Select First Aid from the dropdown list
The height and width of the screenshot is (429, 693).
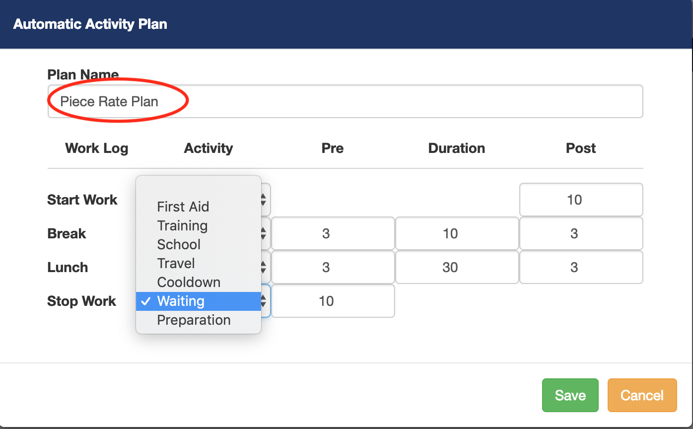pos(183,207)
